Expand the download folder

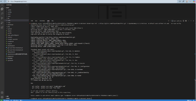click(17, 25)
